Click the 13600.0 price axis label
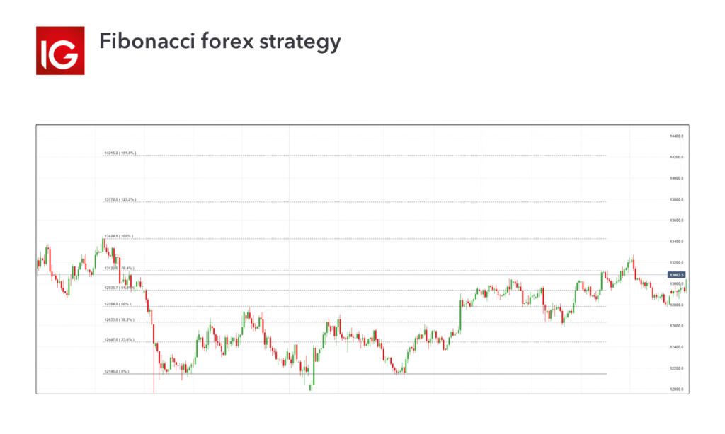Image resolution: width=725 pixels, height=434 pixels. coord(675,221)
